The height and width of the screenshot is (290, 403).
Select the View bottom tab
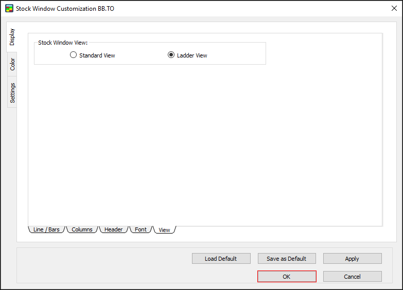(x=164, y=230)
